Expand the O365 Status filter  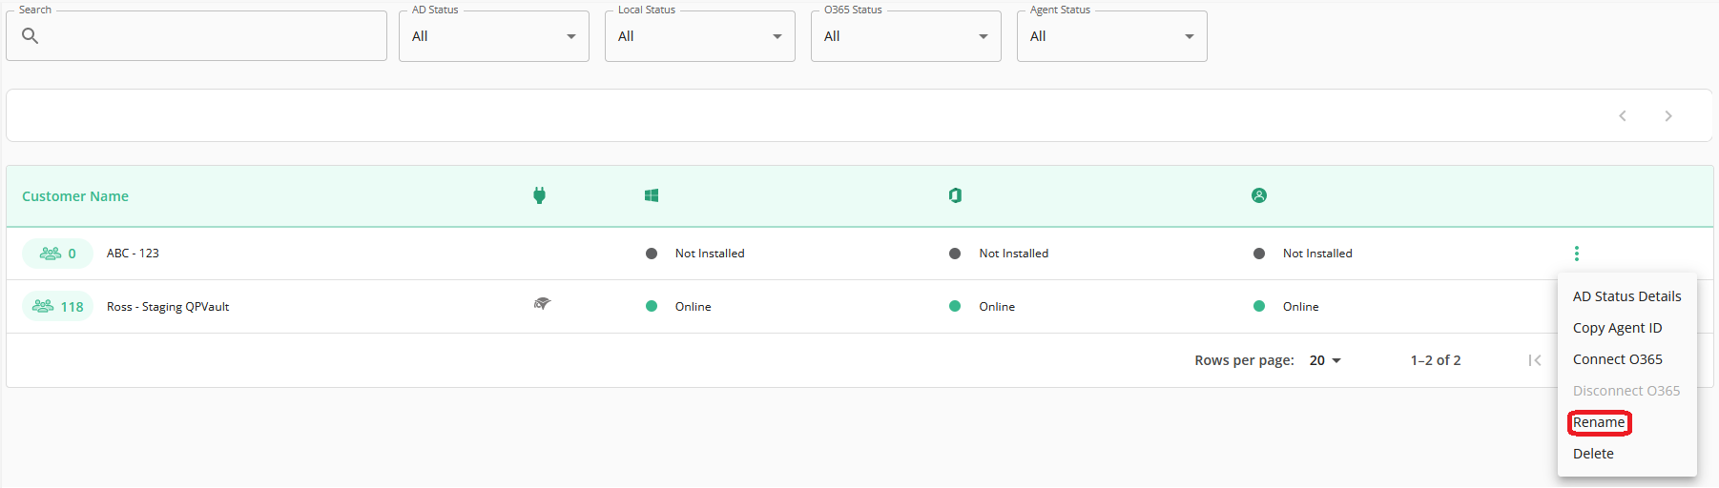[x=906, y=36]
